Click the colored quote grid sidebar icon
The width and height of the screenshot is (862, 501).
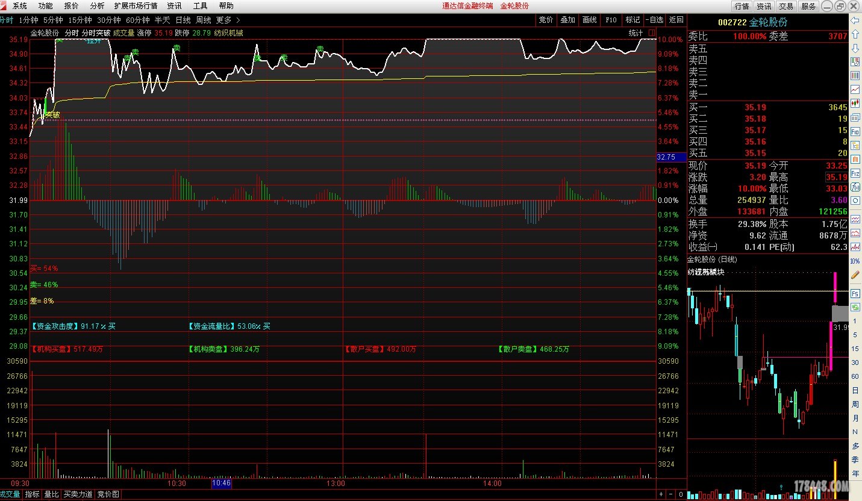pos(855,75)
